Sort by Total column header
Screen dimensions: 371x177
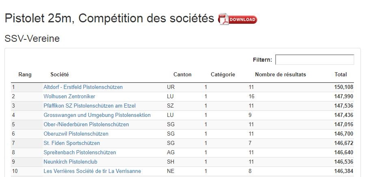341,75
